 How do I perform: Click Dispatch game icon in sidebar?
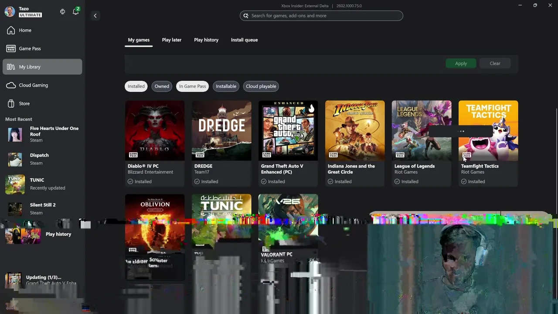[15, 159]
